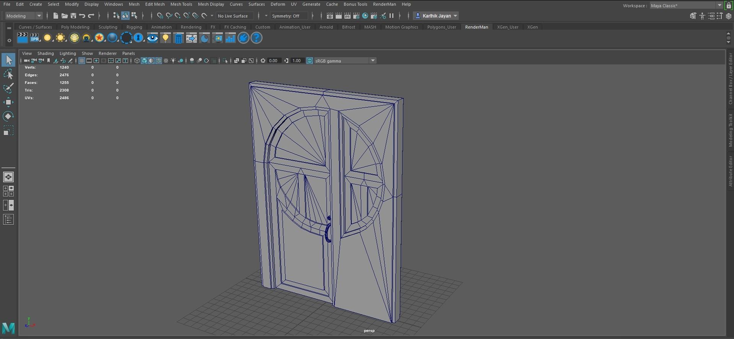Open the Mesh Tools menu
This screenshot has height=339, width=734.
tap(181, 4)
